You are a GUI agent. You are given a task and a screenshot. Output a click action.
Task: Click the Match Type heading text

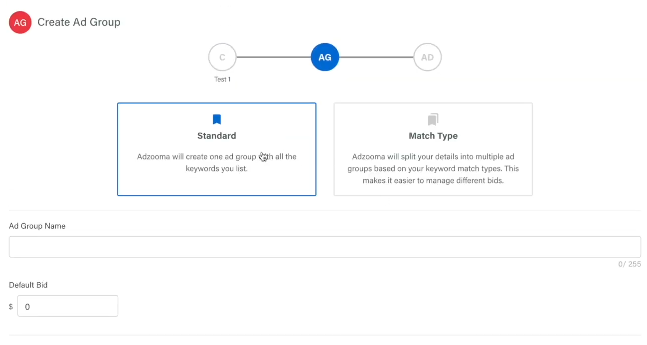[433, 136]
